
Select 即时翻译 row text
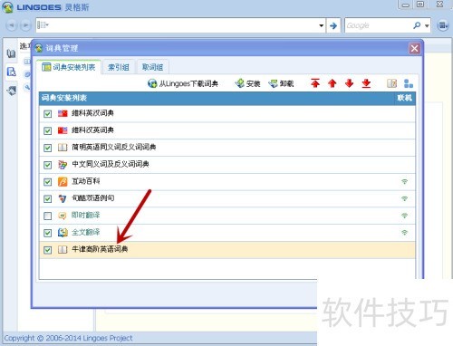[85, 215]
